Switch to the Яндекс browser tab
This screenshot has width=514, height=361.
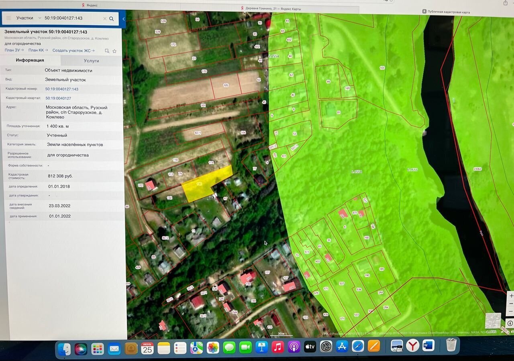[90, 5]
